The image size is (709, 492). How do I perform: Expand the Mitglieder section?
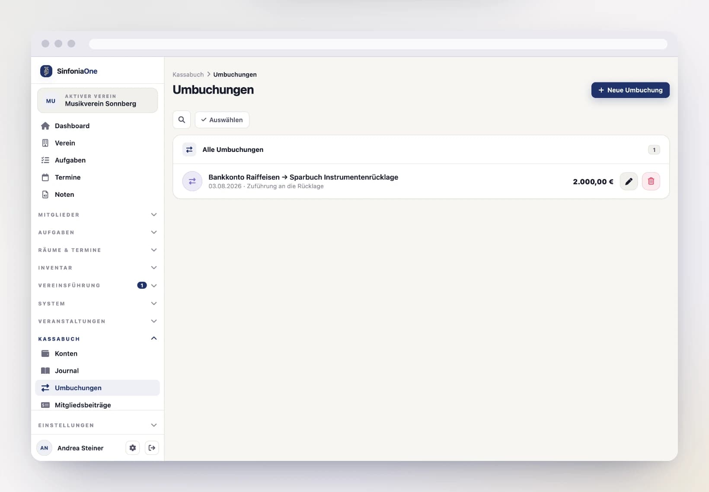tap(98, 214)
